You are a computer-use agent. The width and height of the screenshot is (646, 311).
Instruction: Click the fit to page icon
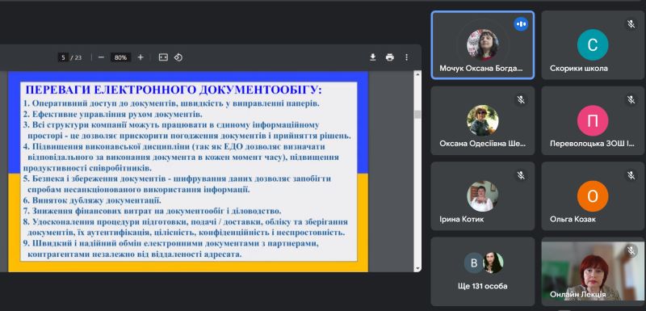coord(163,57)
